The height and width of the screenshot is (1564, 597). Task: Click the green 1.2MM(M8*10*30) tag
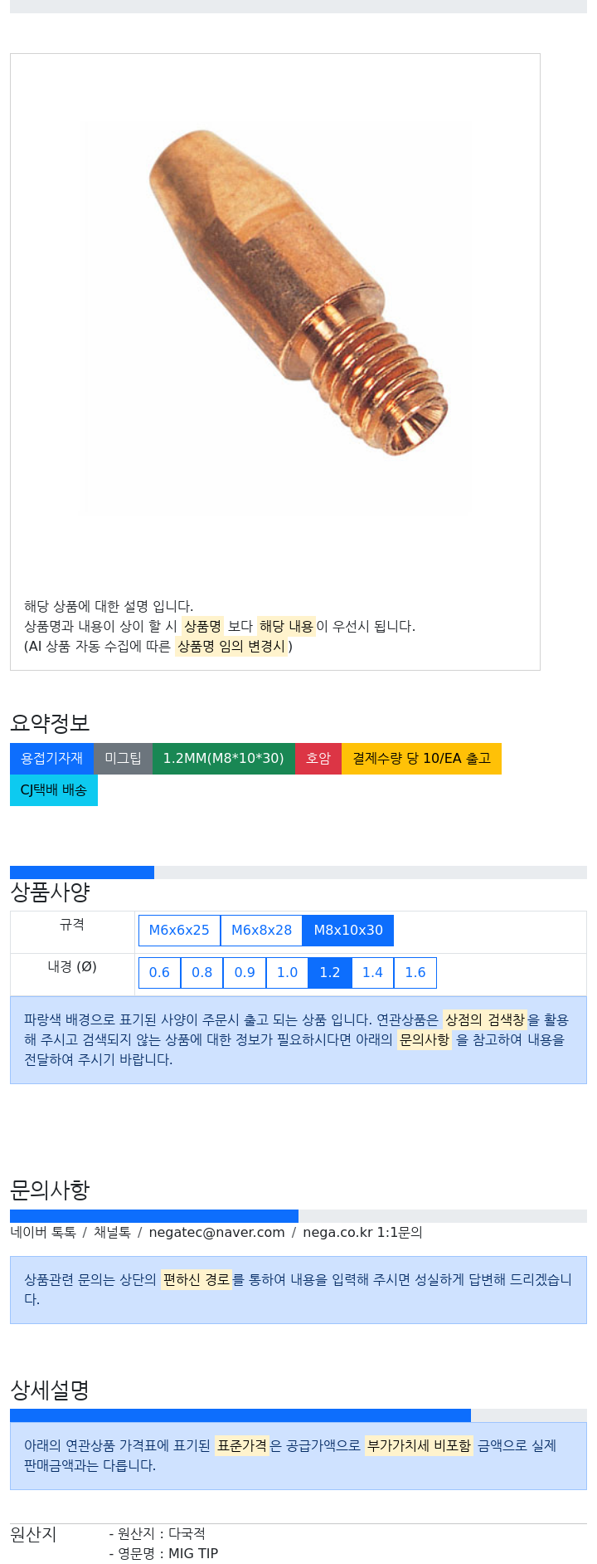224,759
